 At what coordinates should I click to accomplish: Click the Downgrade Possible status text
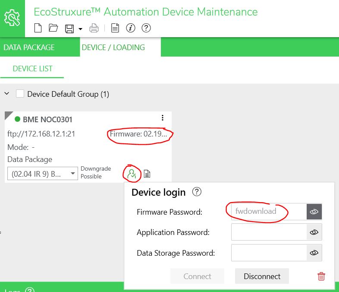(96, 172)
